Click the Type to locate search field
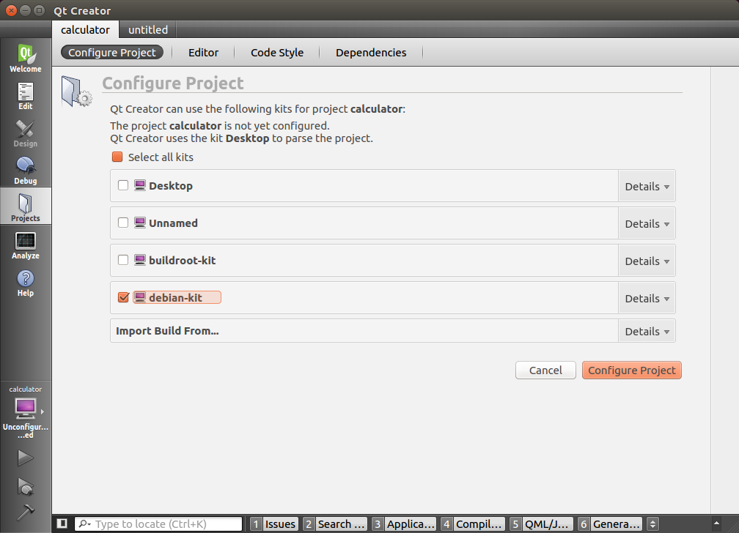Screen dimensions: 739x533 [166, 524]
